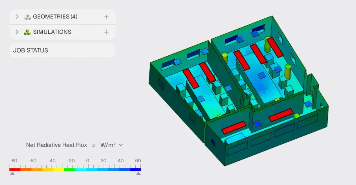
Task: Click the -80 legend scale value
Action: click(x=13, y=160)
